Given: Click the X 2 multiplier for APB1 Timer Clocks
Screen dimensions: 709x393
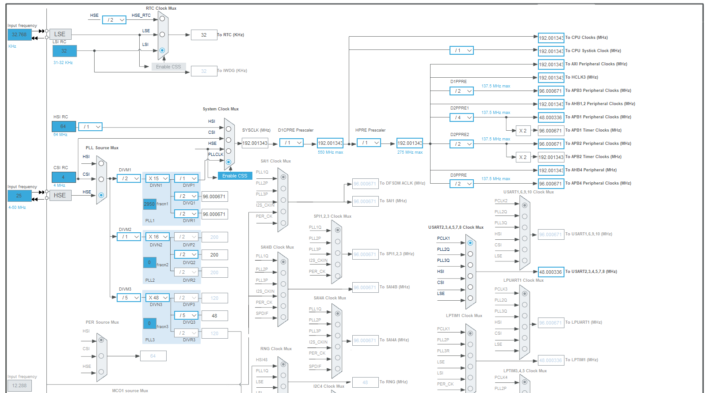Looking at the screenshot, I should (x=523, y=131).
